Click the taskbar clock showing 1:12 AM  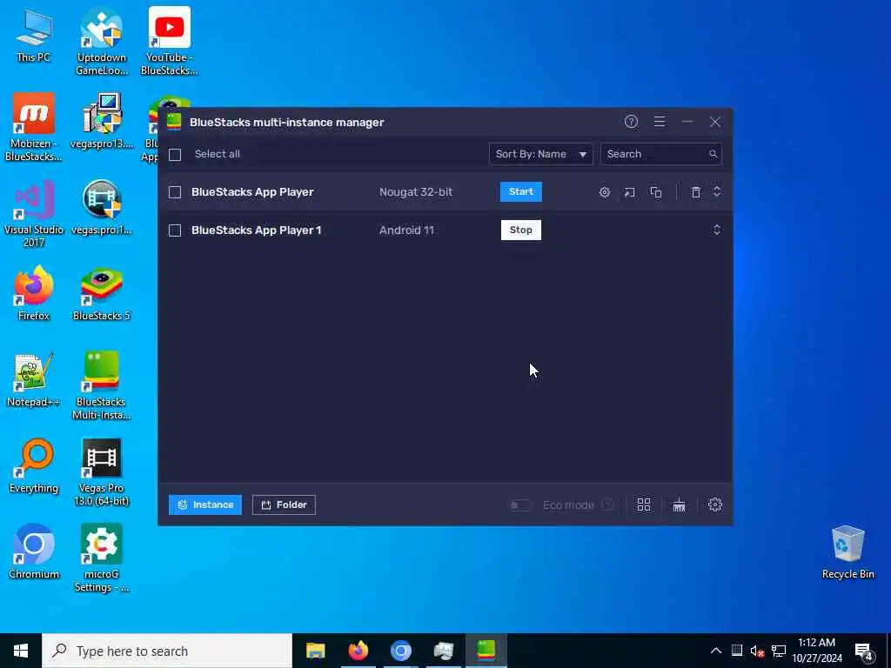click(x=816, y=651)
